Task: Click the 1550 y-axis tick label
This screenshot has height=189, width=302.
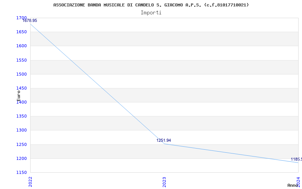Action: (22, 60)
